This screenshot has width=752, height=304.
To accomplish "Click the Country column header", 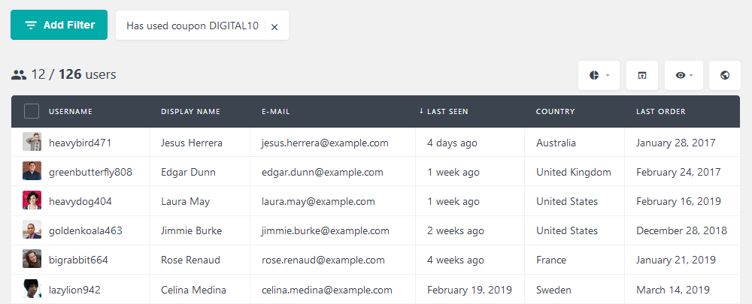I will pos(556,112).
